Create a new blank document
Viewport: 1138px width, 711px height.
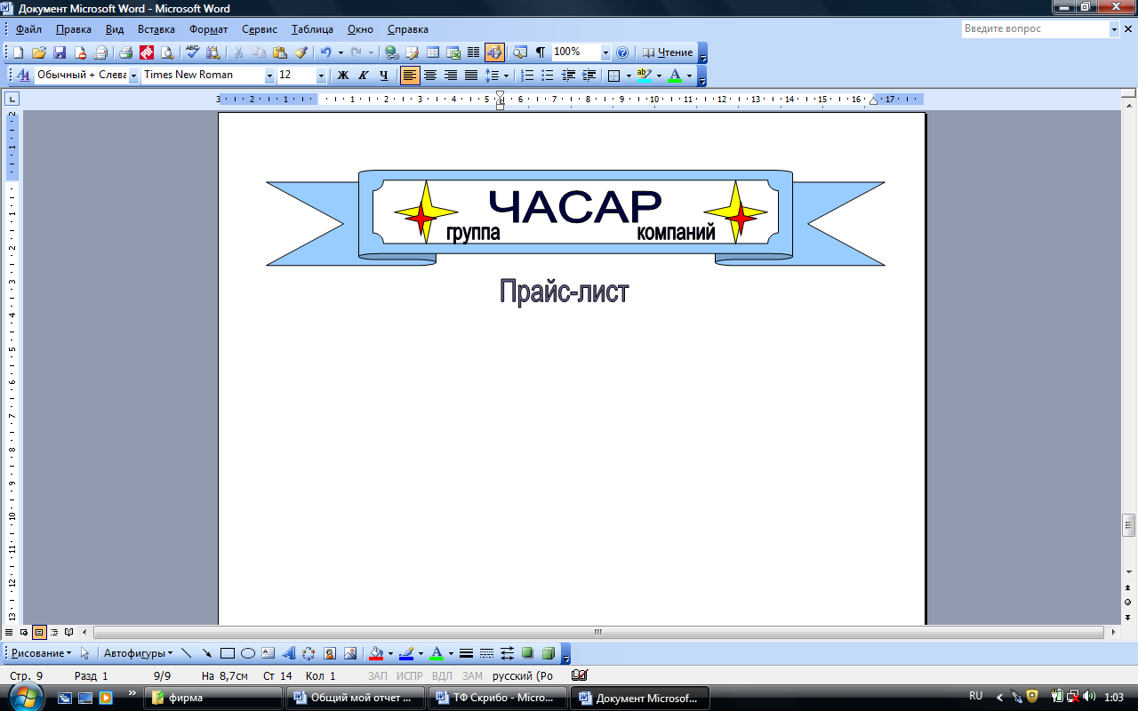pyautogui.click(x=18, y=52)
